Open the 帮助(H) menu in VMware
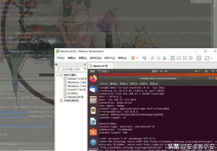Viewport: 217px width, 151px height. point(122,58)
